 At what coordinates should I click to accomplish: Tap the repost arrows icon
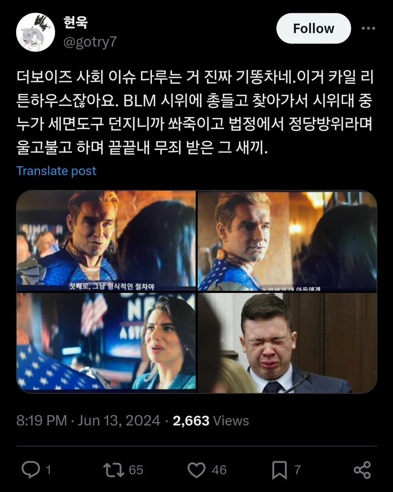pyautogui.click(x=113, y=470)
